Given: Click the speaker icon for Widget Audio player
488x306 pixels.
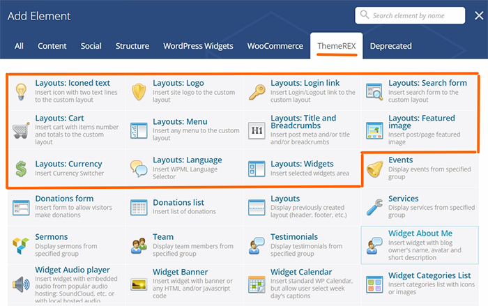Looking at the screenshot, I should 22,284.
